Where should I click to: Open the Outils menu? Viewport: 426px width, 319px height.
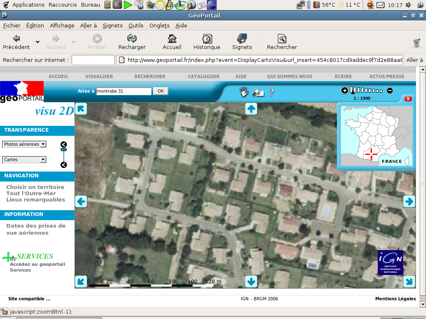tap(136, 25)
